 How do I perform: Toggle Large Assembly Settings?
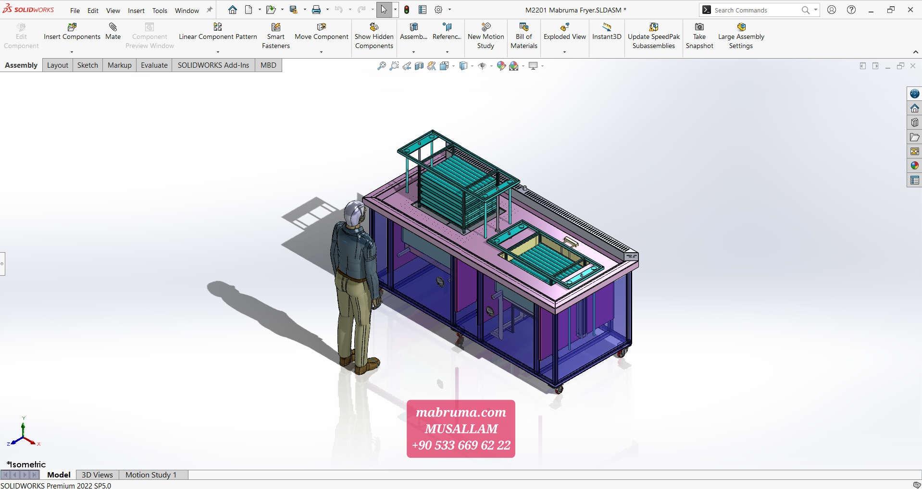tap(741, 36)
